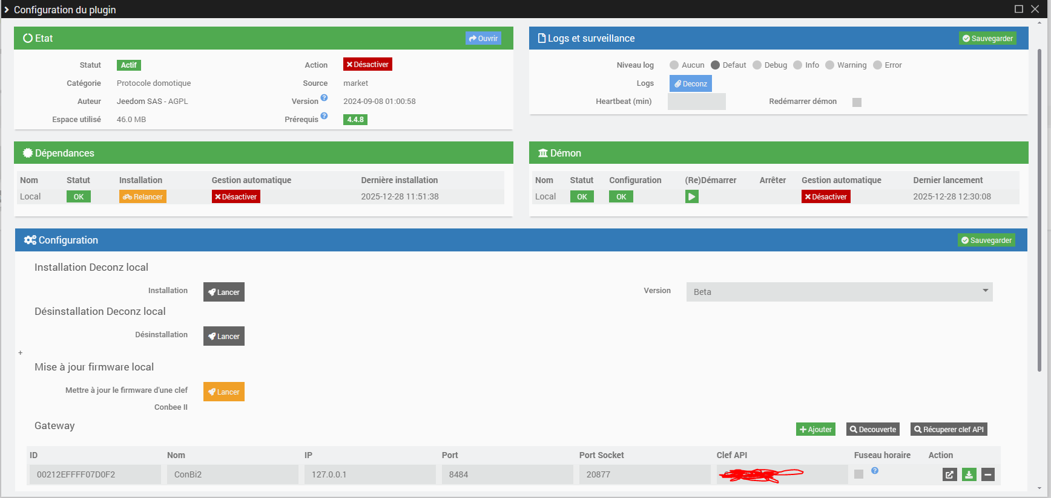The image size is (1051, 498).
Task: Launch the Deconz local uninstallation
Action: pos(224,336)
